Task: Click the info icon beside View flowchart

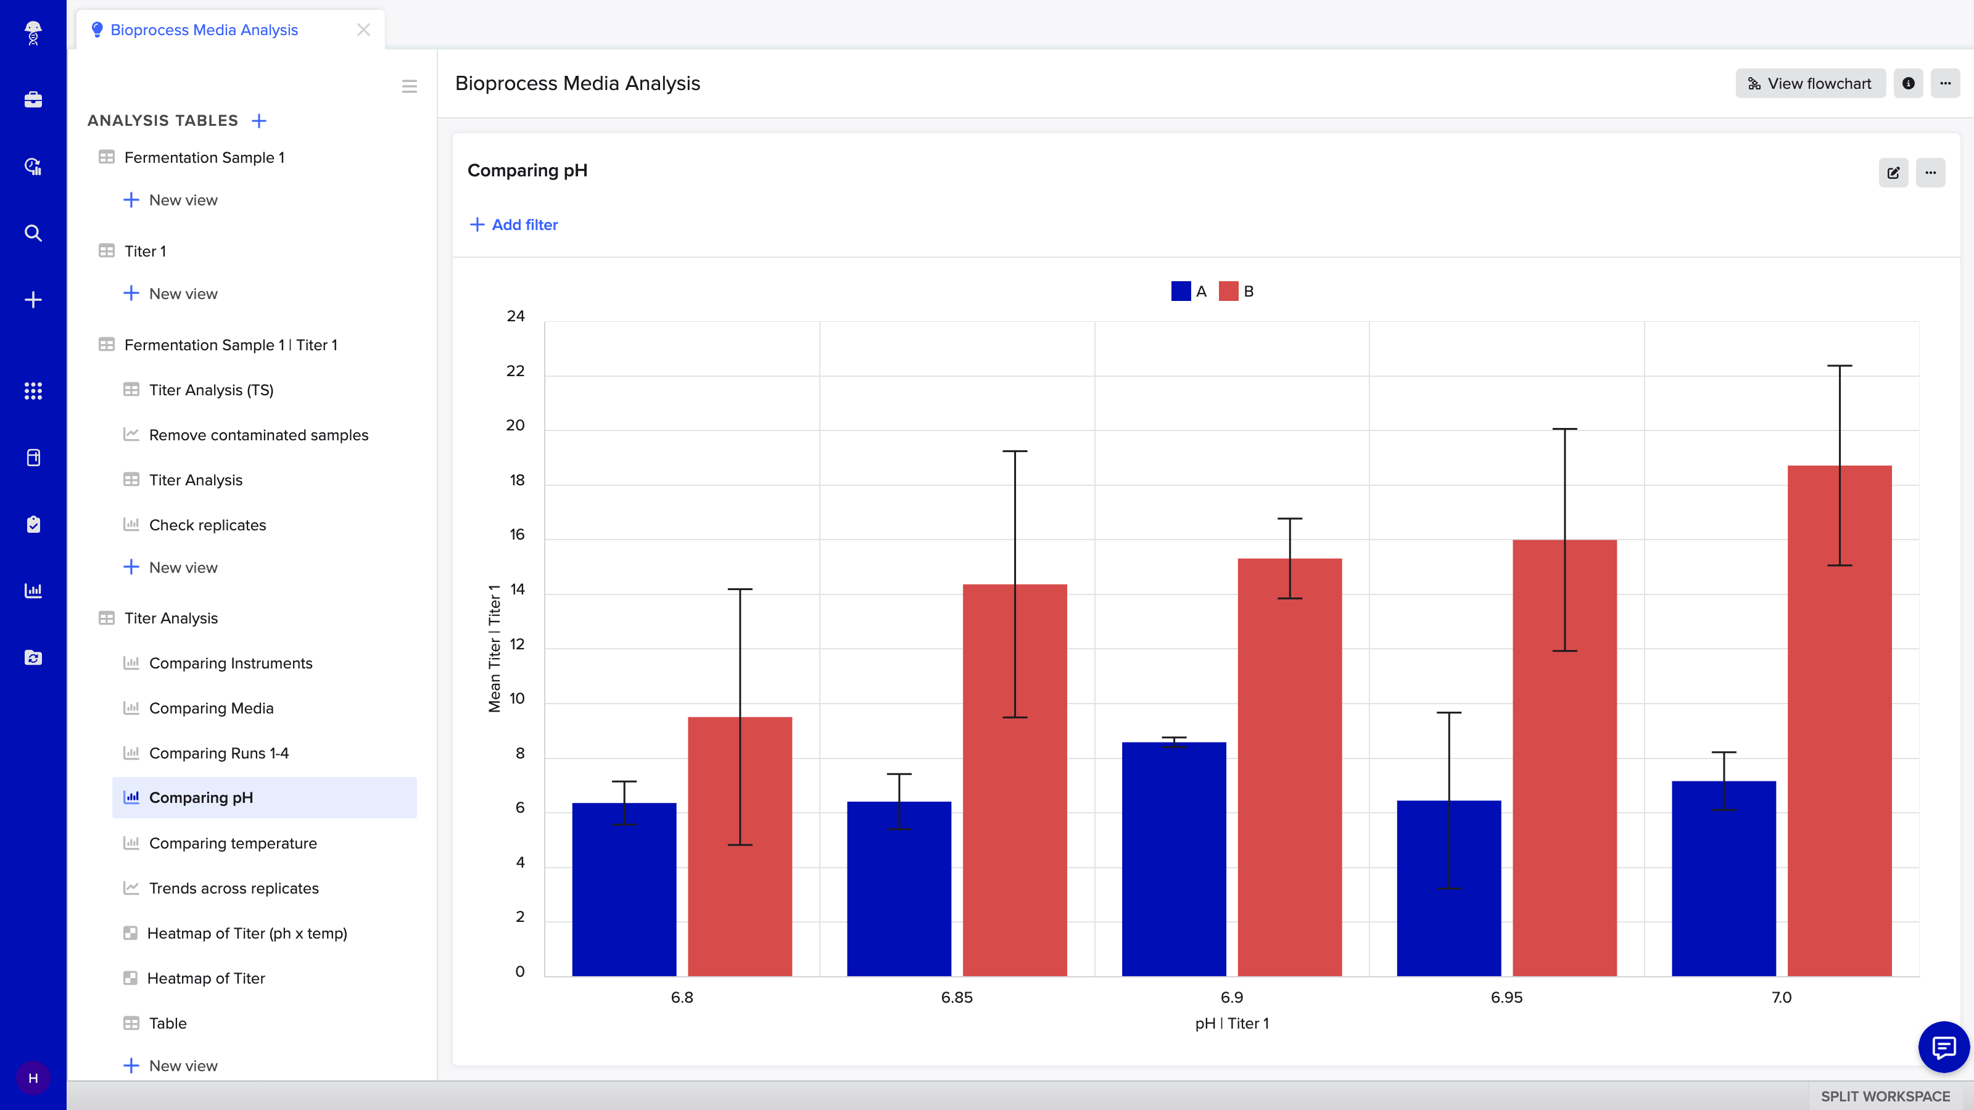Action: point(1908,83)
